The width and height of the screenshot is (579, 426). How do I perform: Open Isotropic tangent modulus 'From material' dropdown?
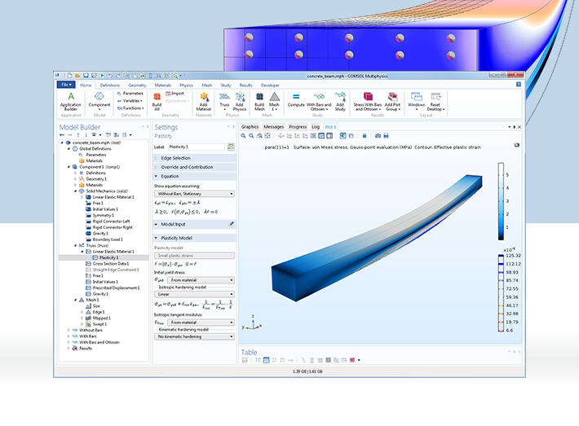201,323
